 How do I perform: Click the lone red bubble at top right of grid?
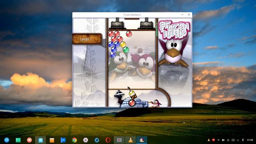[129, 34]
